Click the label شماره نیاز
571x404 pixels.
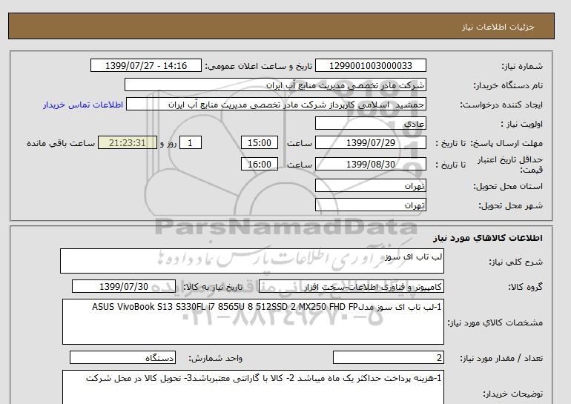[522, 66]
